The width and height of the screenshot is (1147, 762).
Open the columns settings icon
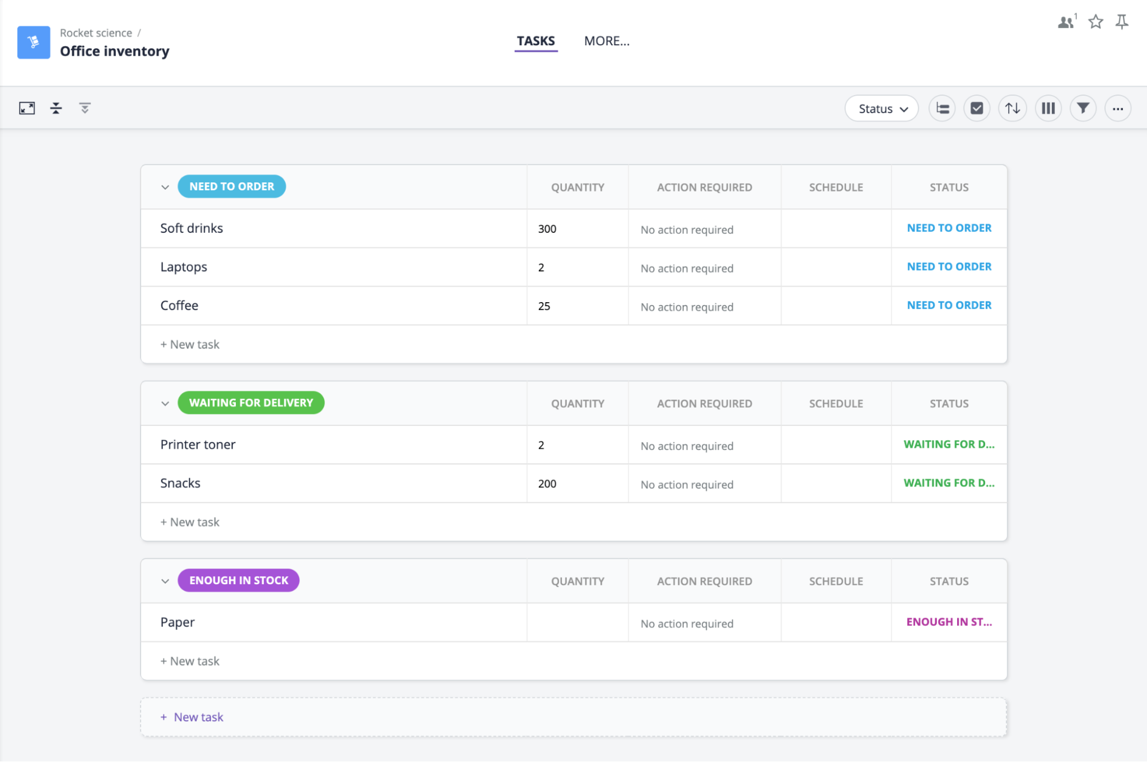click(x=1048, y=108)
